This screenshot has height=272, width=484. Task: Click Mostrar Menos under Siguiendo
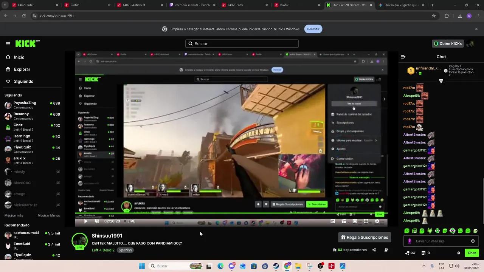(49, 215)
